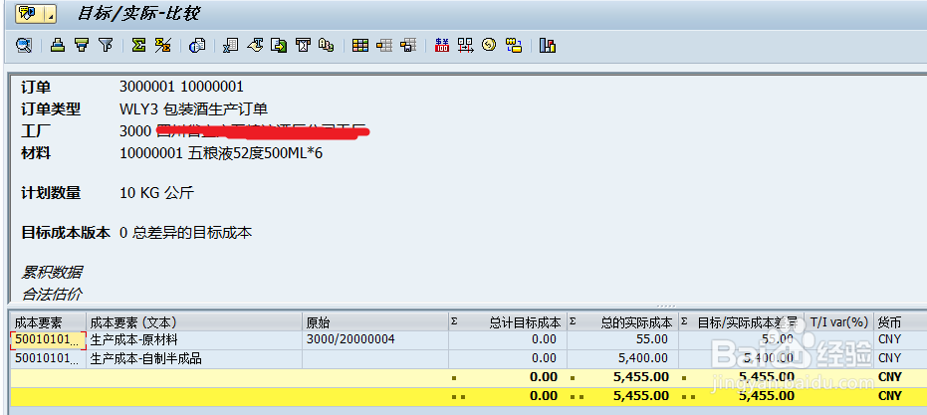Click the yellow round coin icon
Image resolution: width=927 pixels, height=415 pixels.
click(488, 45)
